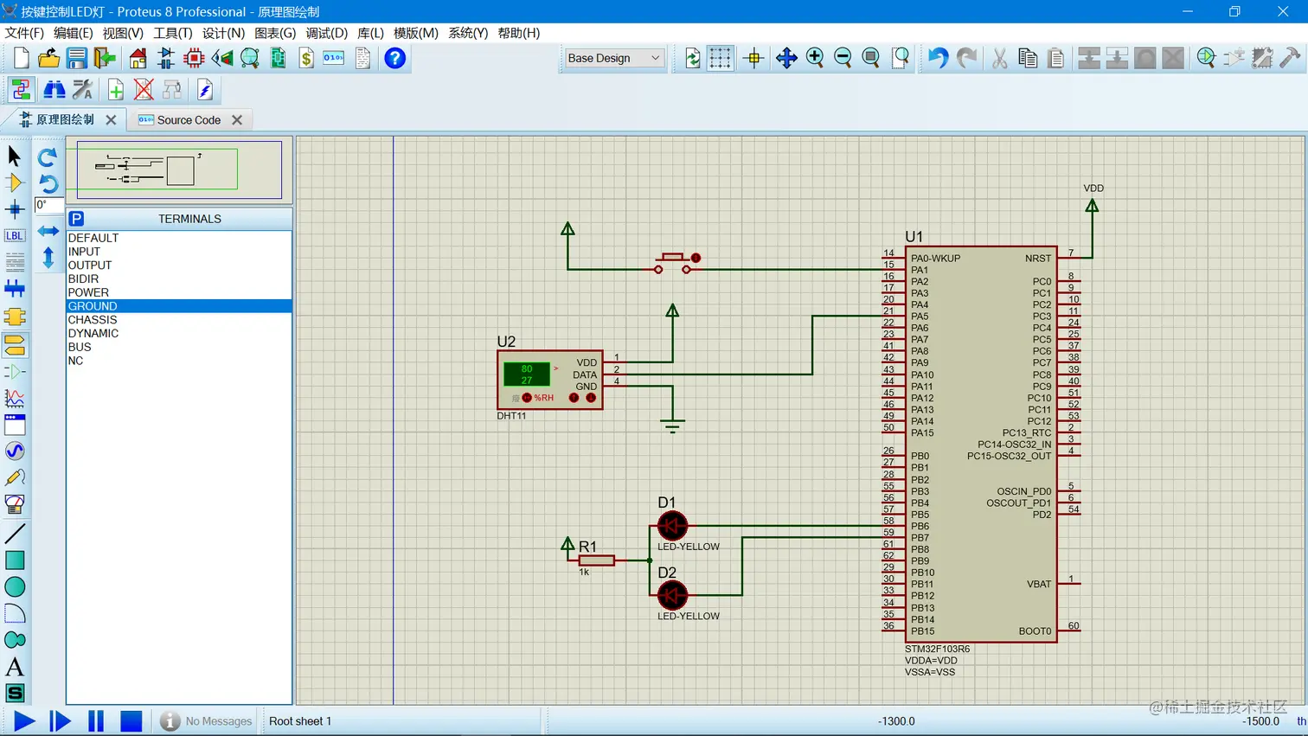
Task: Select POWER in the terminals list
Action: pyautogui.click(x=88, y=292)
